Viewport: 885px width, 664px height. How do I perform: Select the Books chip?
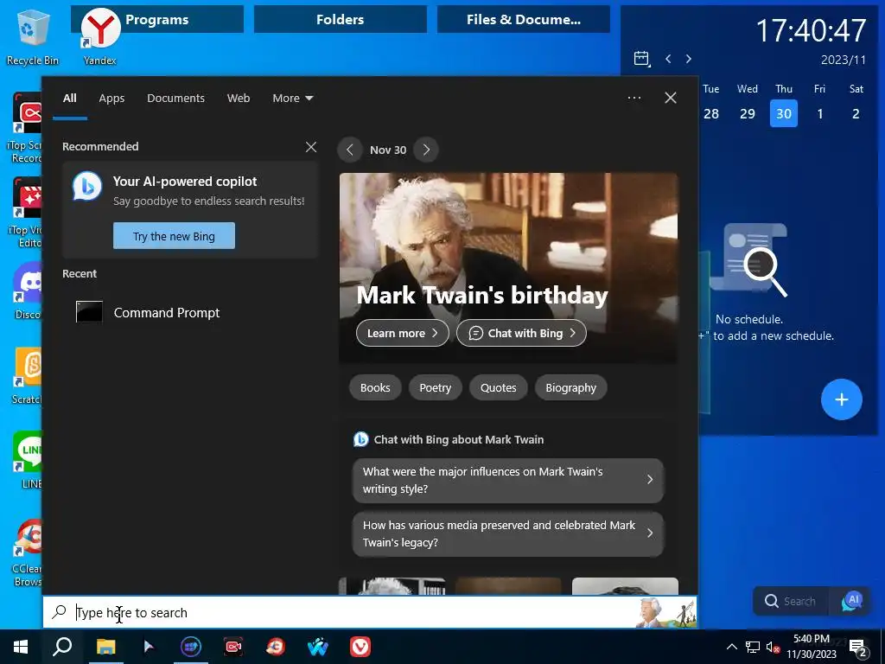375,388
